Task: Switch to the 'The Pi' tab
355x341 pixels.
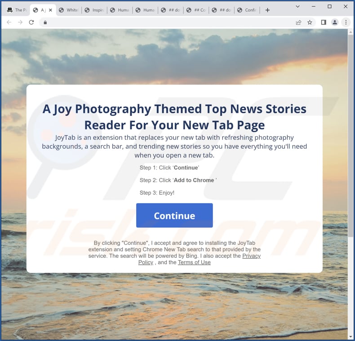Action: pos(17,10)
